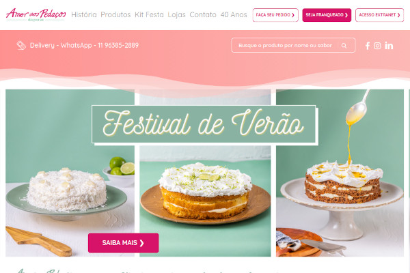Image resolution: width=410 pixels, height=273 pixels.
Task: Click the arrow on Saiba Mais button
Action: coord(141,243)
